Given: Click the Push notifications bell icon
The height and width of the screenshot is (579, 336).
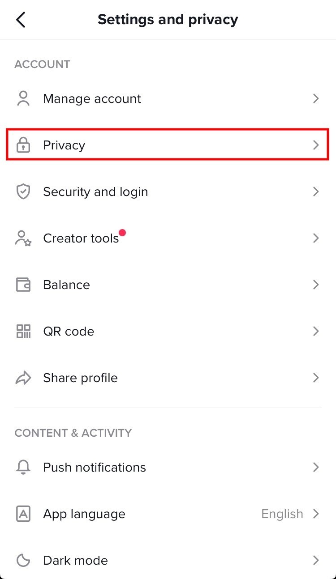Looking at the screenshot, I should pyautogui.click(x=23, y=467).
